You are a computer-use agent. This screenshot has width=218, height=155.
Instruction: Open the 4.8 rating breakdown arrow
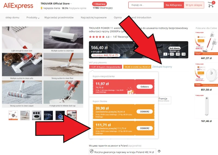tap(111, 37)
